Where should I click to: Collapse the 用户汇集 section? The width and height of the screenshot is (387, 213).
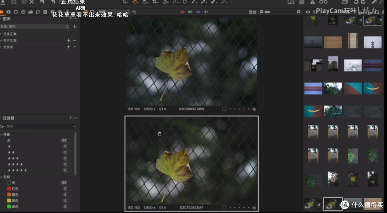(x=1, y=40)
